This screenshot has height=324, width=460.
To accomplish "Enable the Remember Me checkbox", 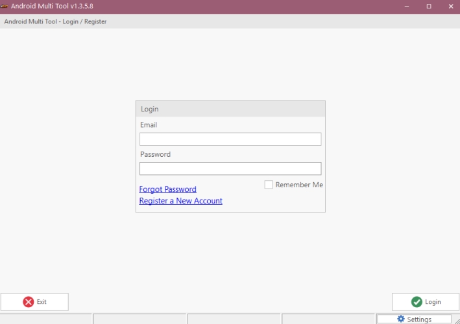I will [269, 185].
